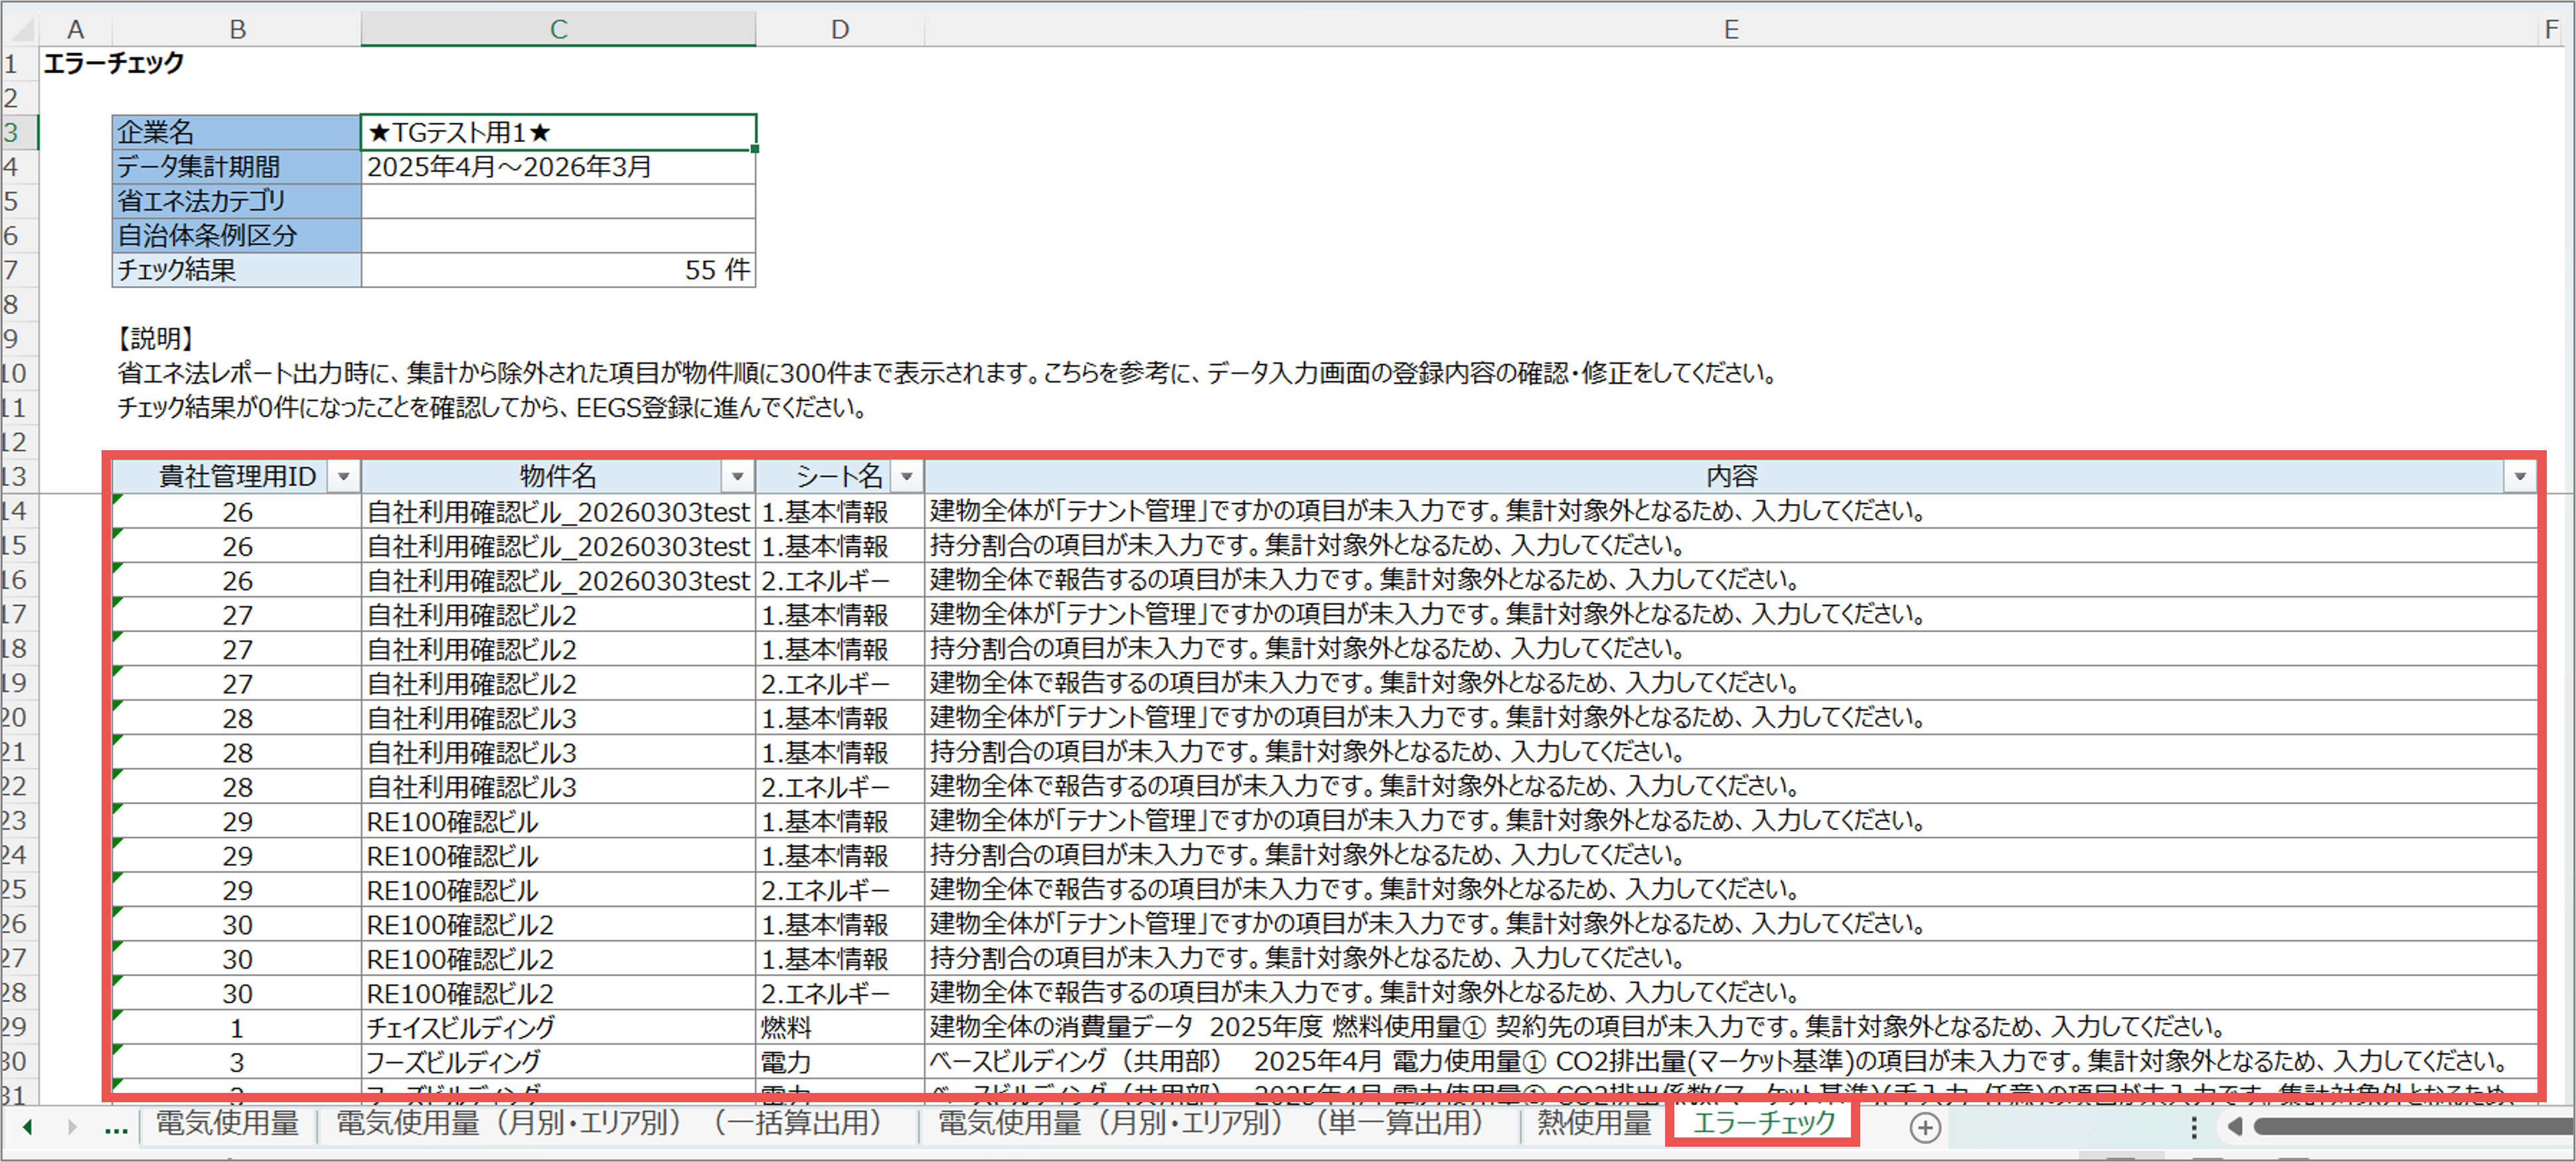Select column D header

coord(840,29)
